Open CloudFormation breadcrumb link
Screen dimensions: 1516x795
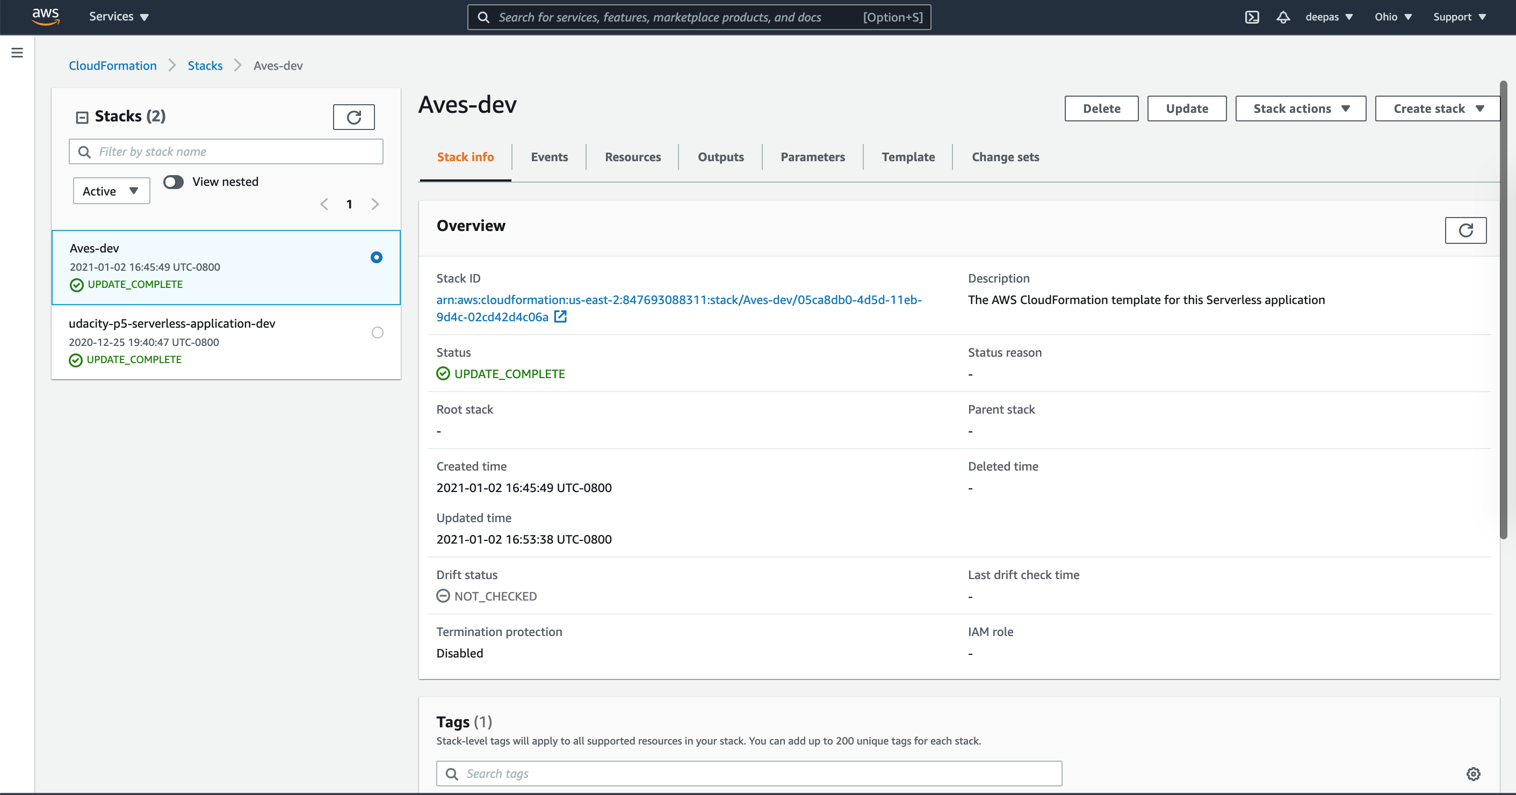(112, 66)
